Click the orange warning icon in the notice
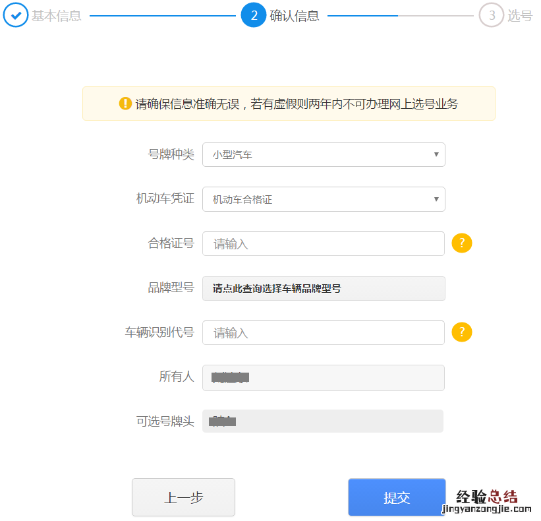 (x=125, y=104)
